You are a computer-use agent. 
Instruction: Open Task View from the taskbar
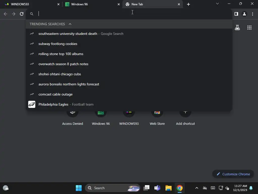[146, 188]
